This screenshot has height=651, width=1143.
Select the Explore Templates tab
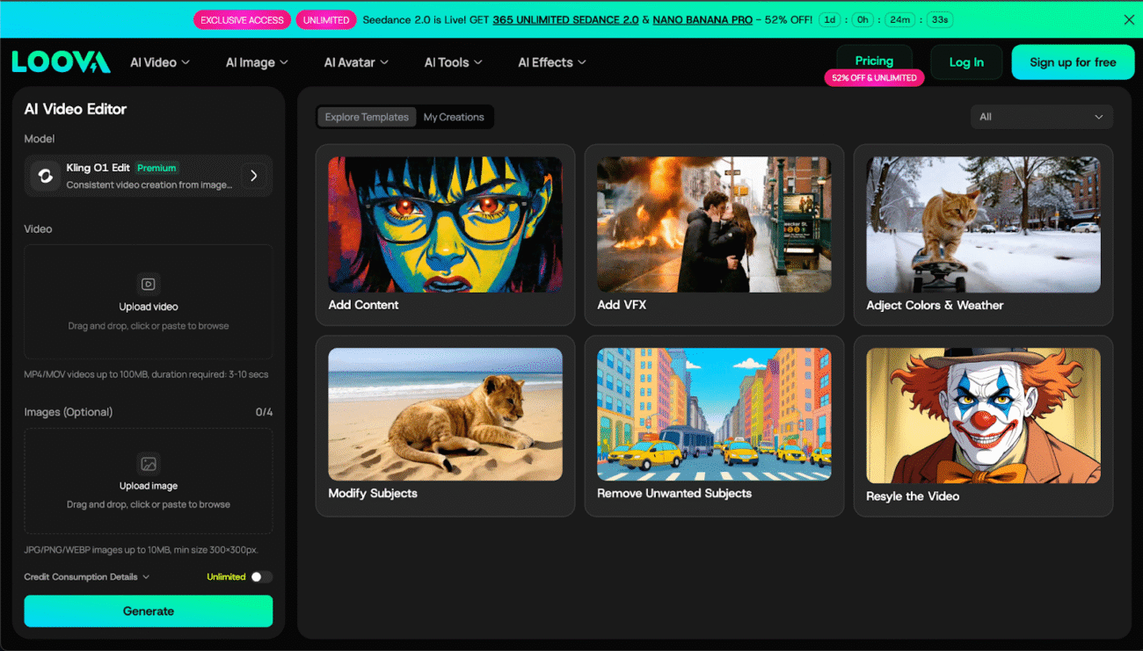pyautogui.click(x=367, y=117)
